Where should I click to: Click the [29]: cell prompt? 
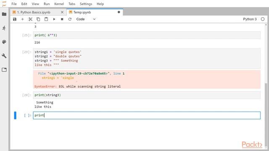click(x=27, y=52)
